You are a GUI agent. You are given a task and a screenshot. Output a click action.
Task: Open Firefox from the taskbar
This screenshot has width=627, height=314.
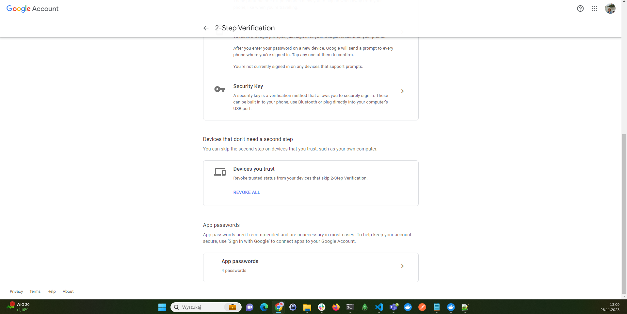336,307
